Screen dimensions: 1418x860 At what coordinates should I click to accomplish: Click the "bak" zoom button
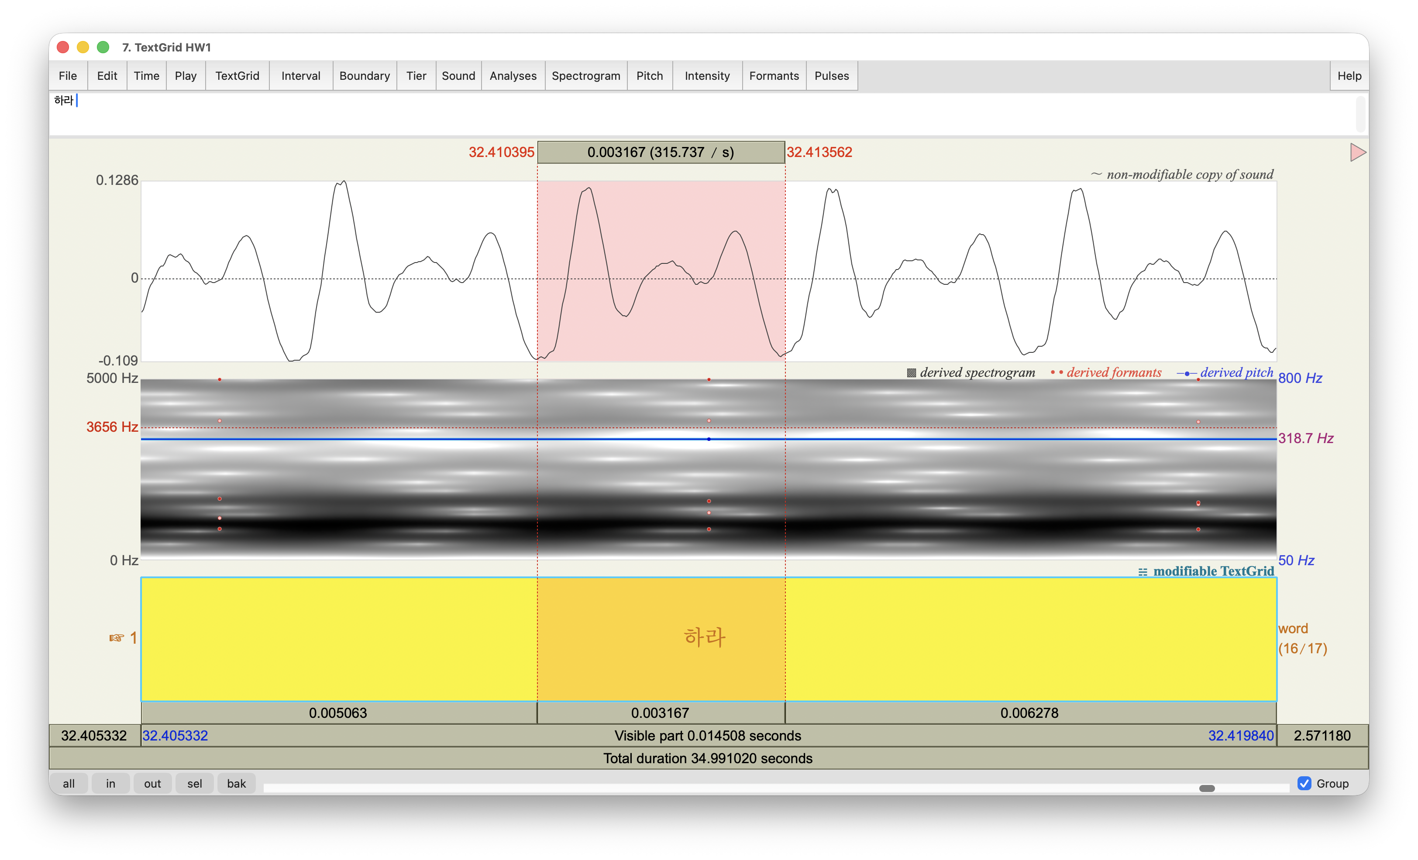(x=236, y=784)
